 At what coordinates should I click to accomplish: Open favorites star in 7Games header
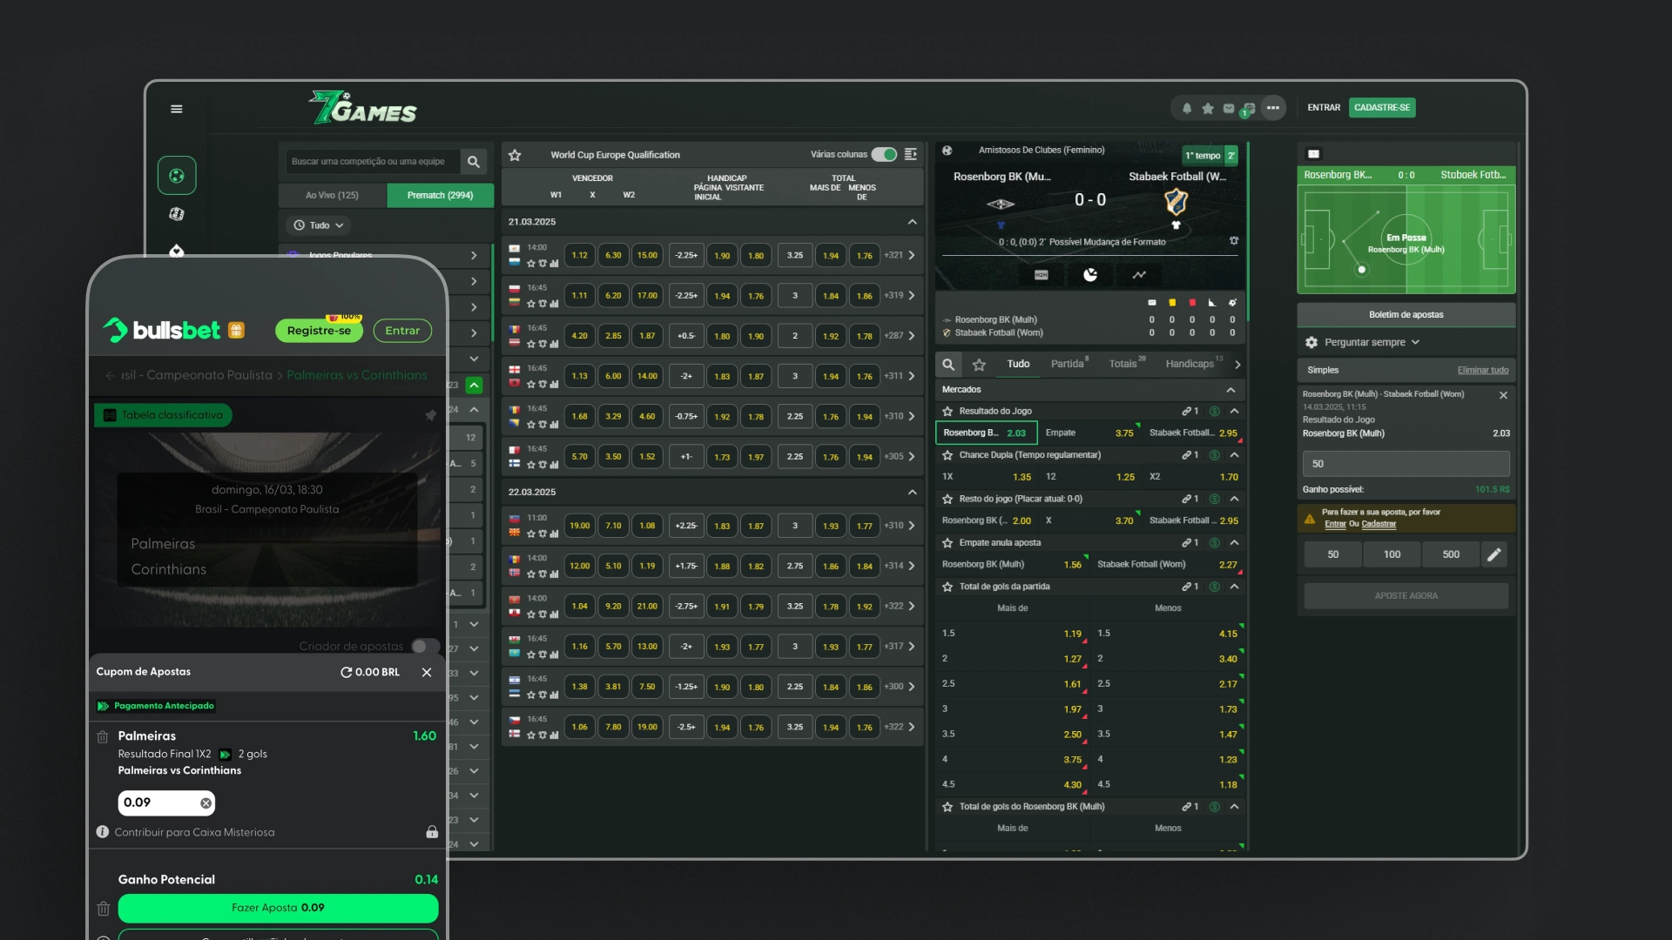pyautogui.click(x=1208, y=109)
